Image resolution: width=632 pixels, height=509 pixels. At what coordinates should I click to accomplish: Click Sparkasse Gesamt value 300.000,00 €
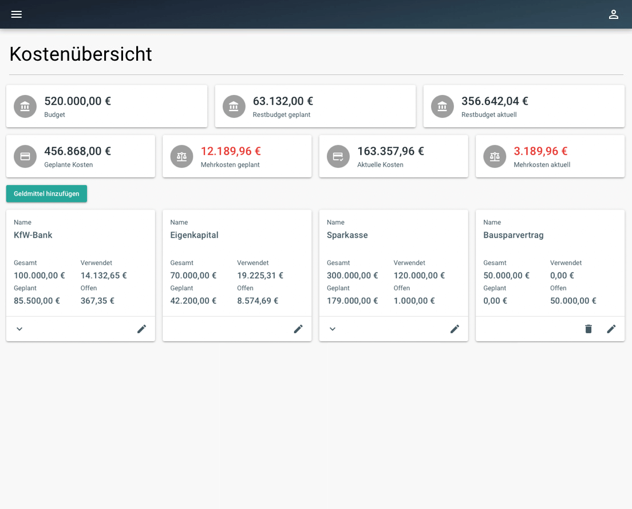352,275
